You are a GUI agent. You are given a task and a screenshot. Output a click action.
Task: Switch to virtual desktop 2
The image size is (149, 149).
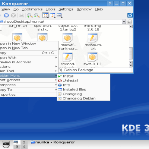24,142
